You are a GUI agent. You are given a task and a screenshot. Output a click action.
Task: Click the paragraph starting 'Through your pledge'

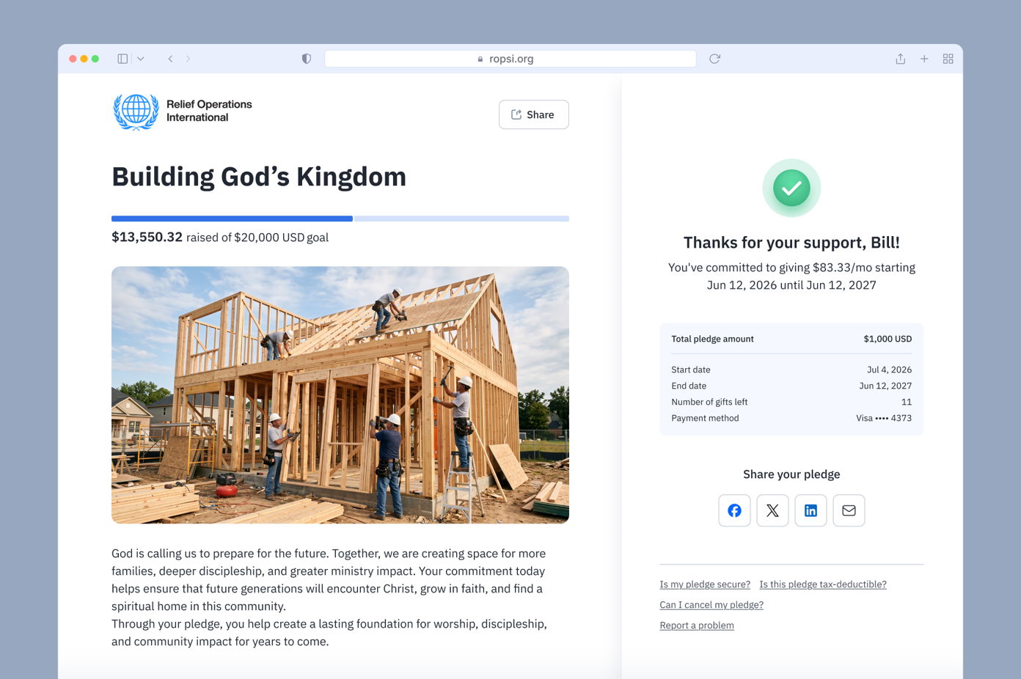click(x=329, y=633)
